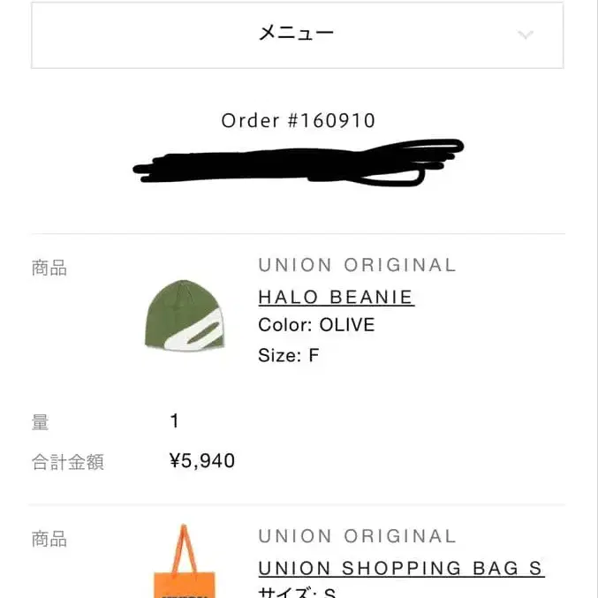Open the メニュー dropdown box
The height and width of the screenshot is (598, 598).
(x=297, y=35)
